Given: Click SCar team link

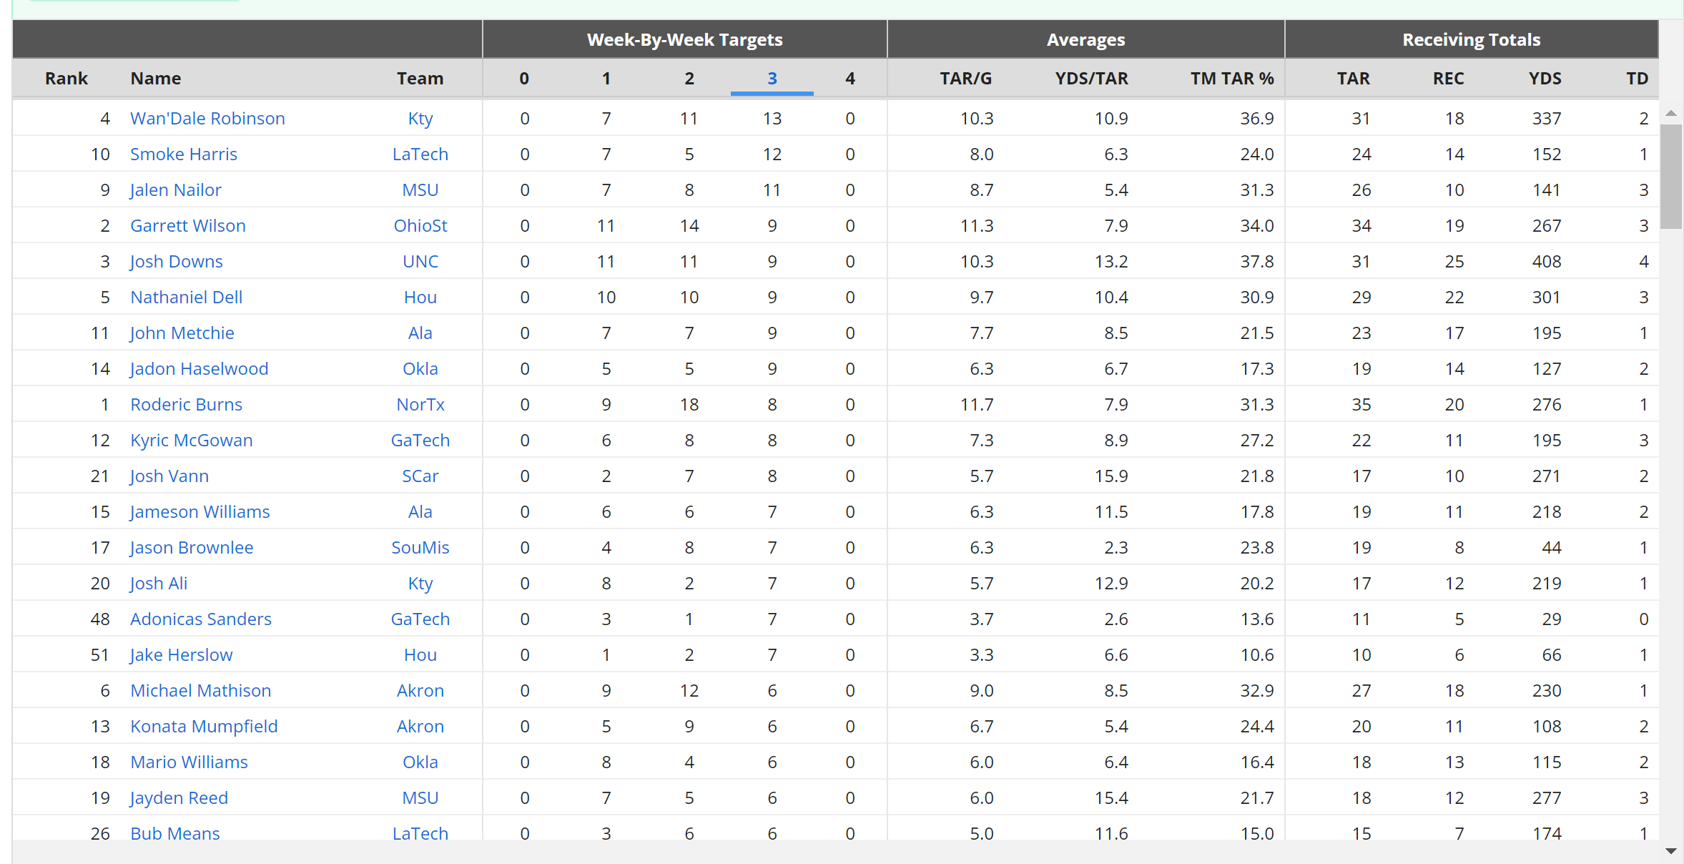Looking at the screenshot, I should 420,476.
